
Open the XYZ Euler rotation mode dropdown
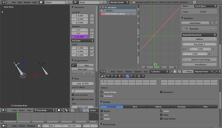(83, 41)
